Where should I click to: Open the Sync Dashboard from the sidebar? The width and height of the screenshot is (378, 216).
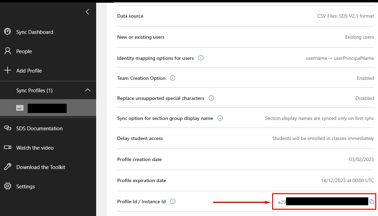tap(35, 32)
